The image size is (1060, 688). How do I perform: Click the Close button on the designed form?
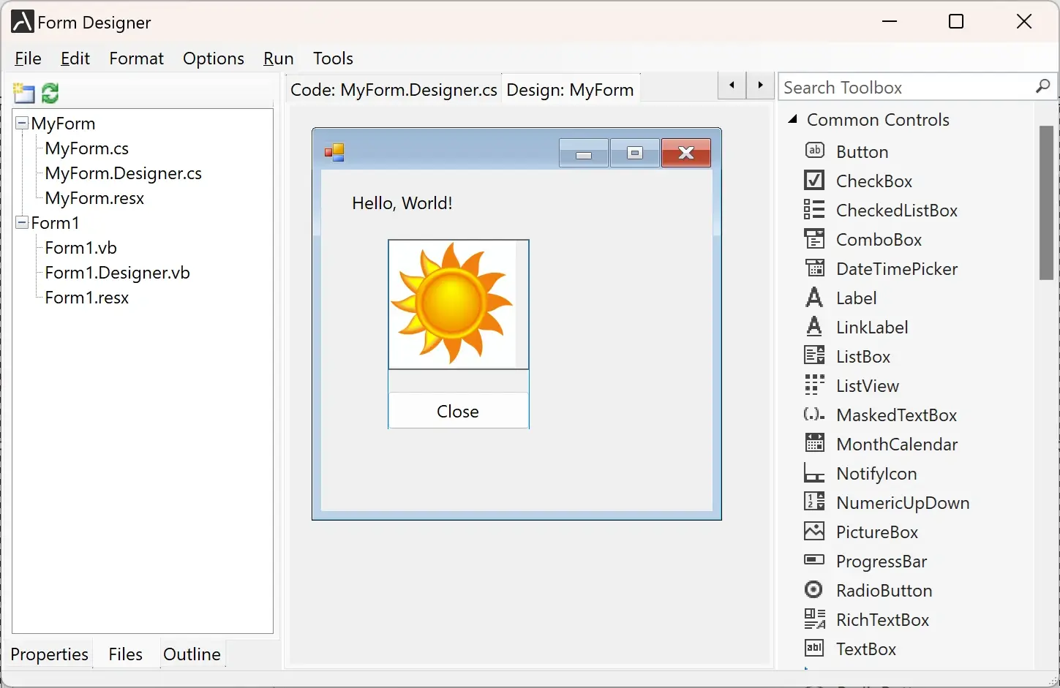458,411
